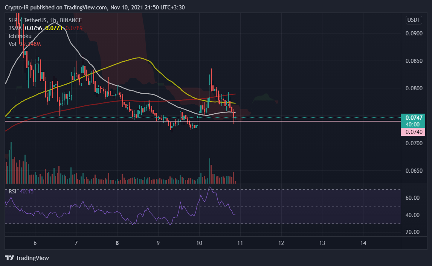Click date 9 on the time axis

158,243
